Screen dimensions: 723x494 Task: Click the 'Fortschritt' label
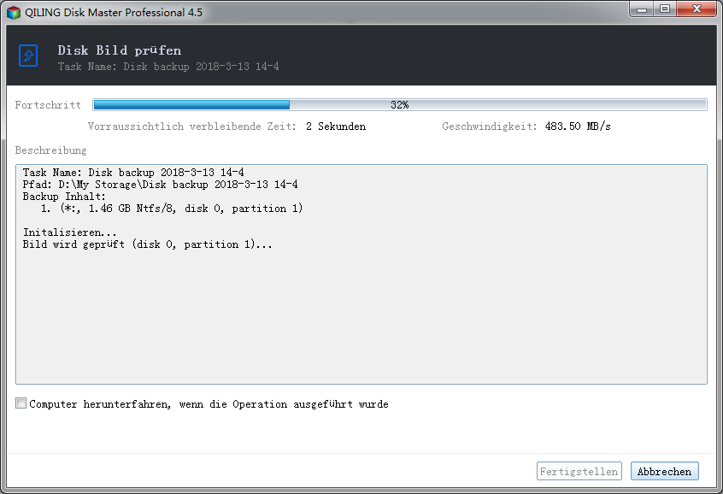[48, 105]
